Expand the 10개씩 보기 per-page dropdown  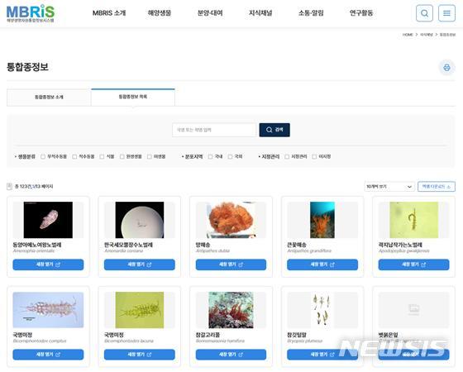pos(389,187)
